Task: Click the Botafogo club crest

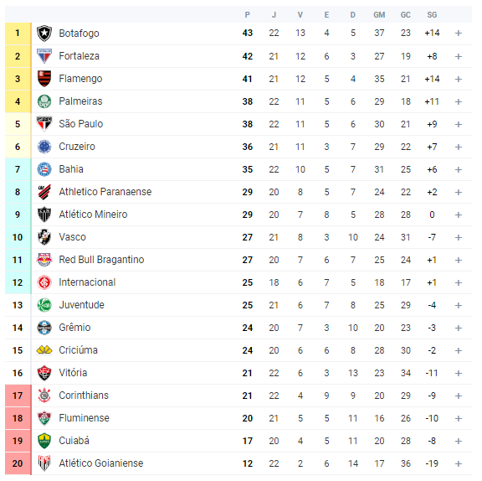Action: click(44, 34)
